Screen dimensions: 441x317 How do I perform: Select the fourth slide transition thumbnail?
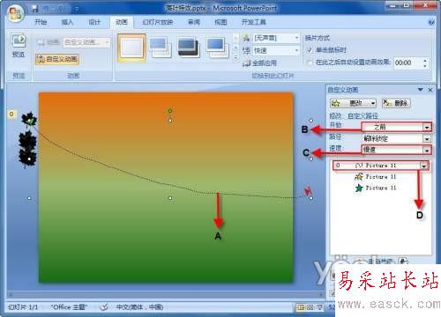pyautogui.click(x=217, y=47)
